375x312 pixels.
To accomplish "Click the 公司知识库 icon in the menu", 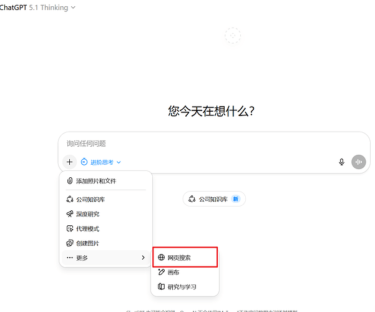I will [70, 199].
